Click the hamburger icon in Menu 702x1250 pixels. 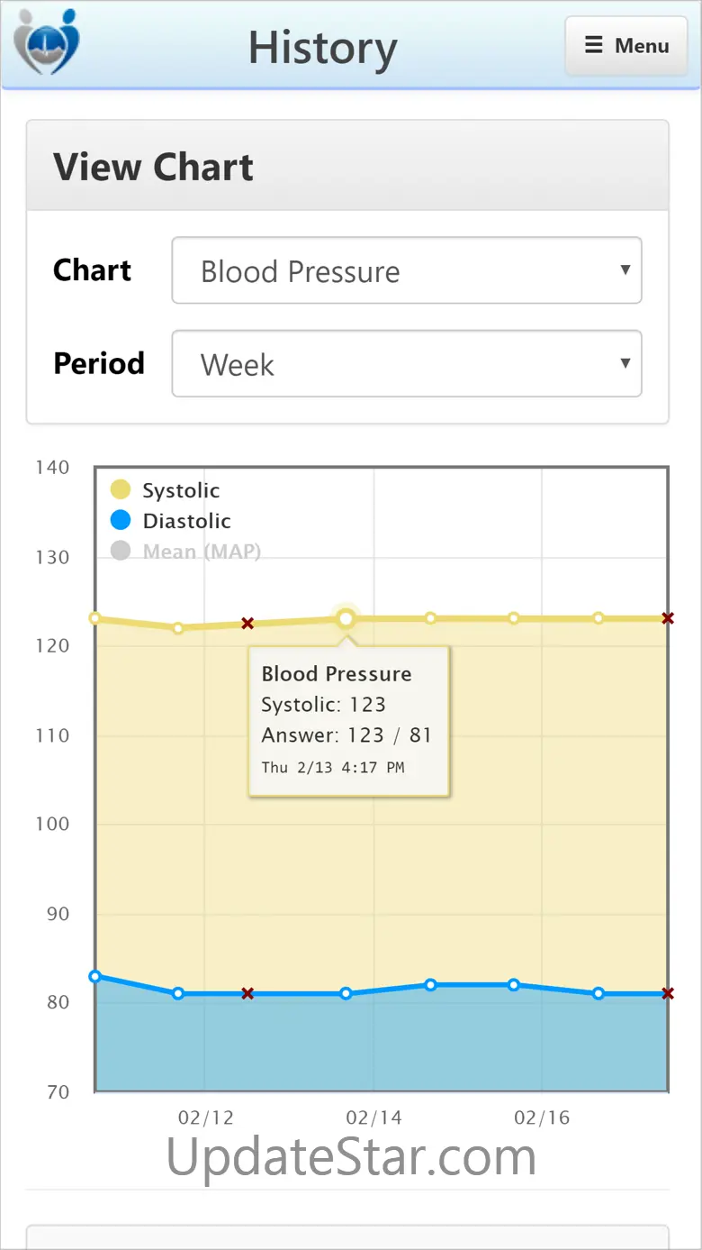pyautogui.click(x=594, y=45)
